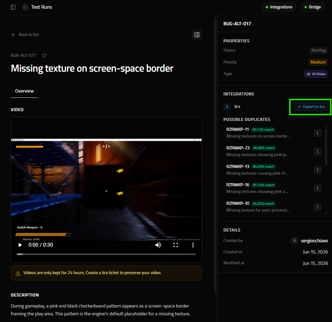Click the AI Vision type badge

316,74
